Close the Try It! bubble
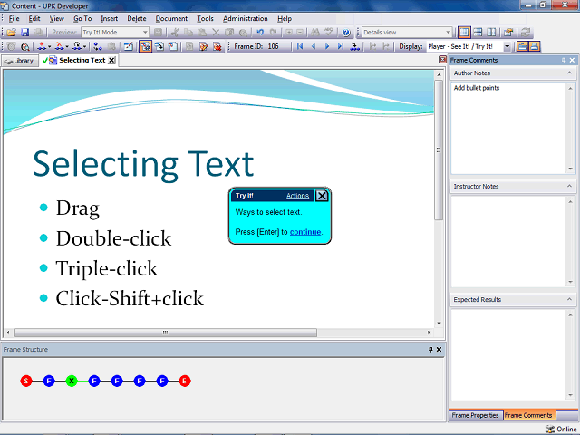 [x=322, y=196]
